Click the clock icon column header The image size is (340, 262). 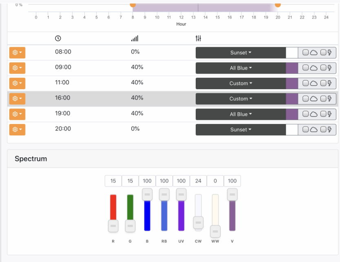(x=58, y=38)
